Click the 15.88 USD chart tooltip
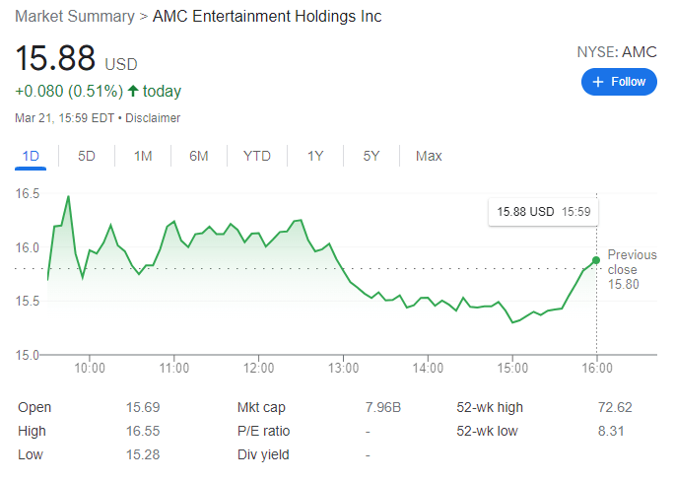The image size is (674, 482). pos(543,211)
